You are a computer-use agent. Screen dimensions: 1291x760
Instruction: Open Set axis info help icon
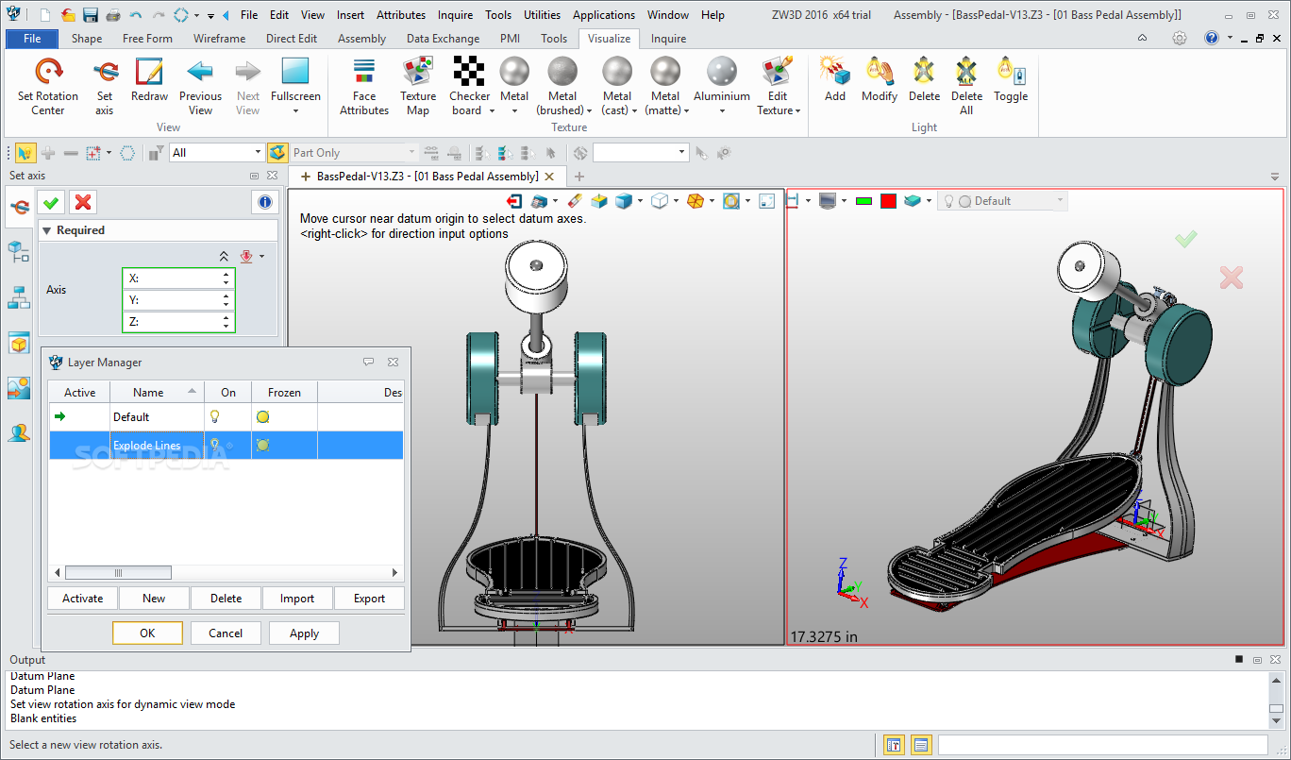[x=264, y=202]
